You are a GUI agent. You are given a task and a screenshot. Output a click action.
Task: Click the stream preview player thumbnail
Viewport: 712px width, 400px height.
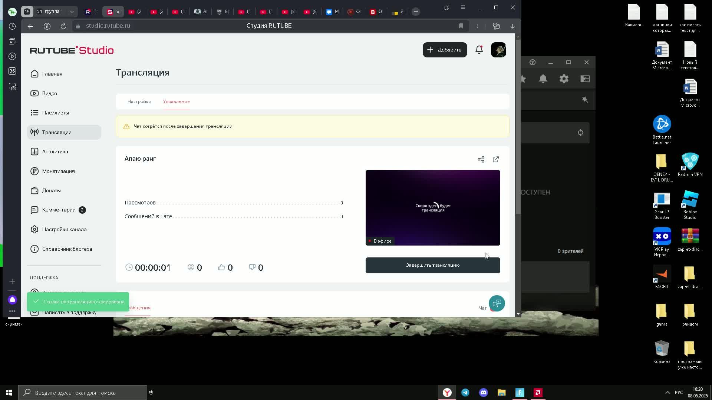point(432,207)
